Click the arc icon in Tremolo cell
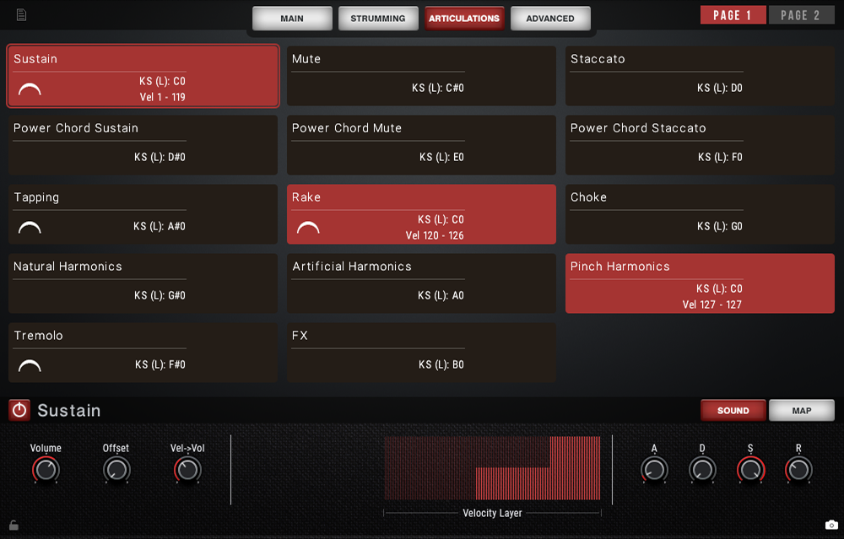The image size is (844, 539). click(x=30, y=365)
